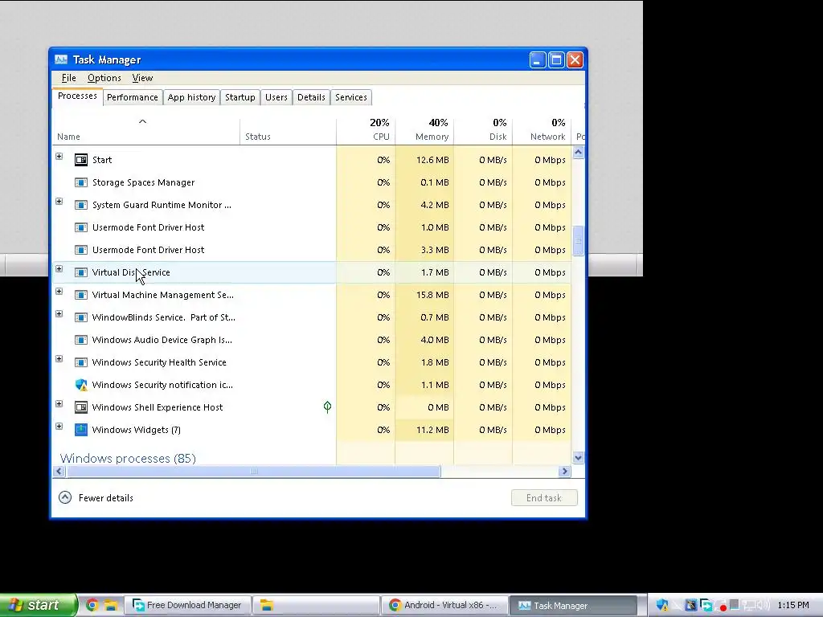The height and width of the screenshot is (617, 823).
Task: Click the Virtual Disk Service icon
Action: 81,273
